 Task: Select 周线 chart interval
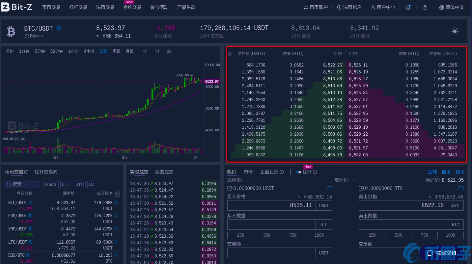point(117,51)
